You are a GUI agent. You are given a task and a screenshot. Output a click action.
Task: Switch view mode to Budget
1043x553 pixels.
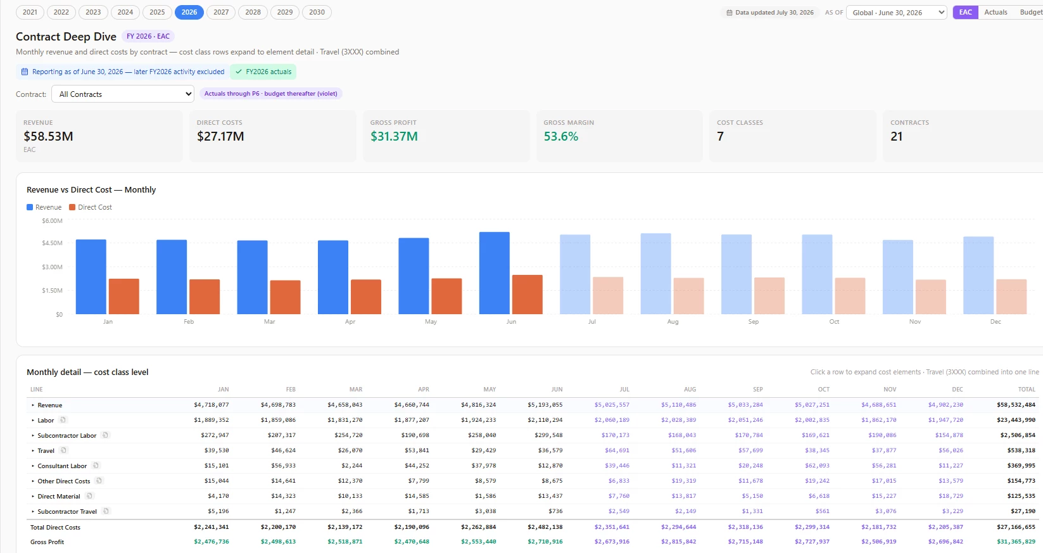click(x=1031, y=12)
